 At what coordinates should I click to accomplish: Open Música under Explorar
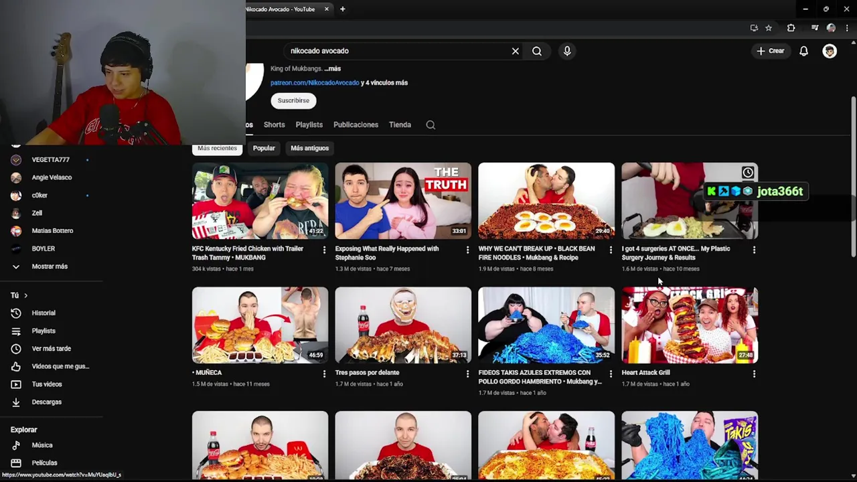click(42, 445)
